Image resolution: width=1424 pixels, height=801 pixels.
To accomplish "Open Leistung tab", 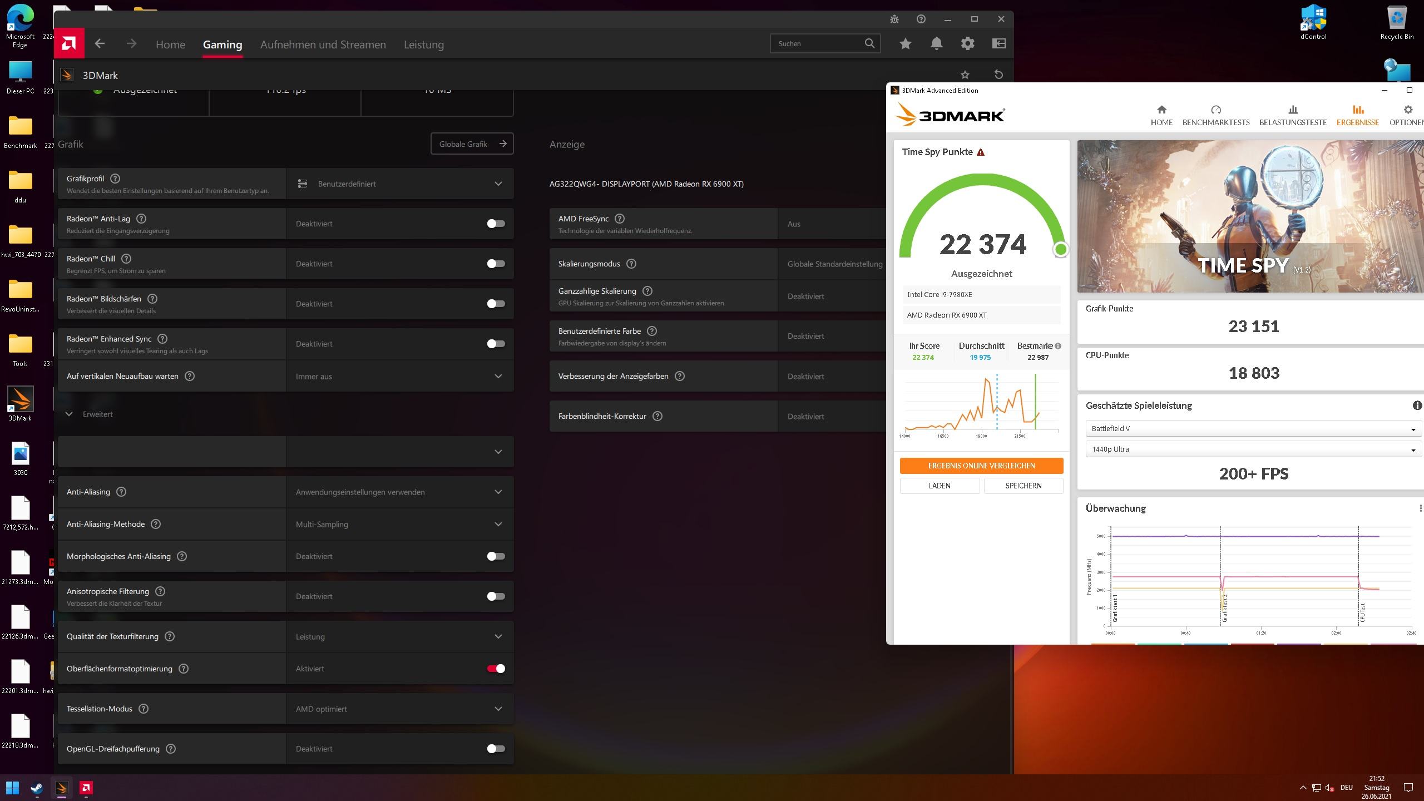I will 424,44.
